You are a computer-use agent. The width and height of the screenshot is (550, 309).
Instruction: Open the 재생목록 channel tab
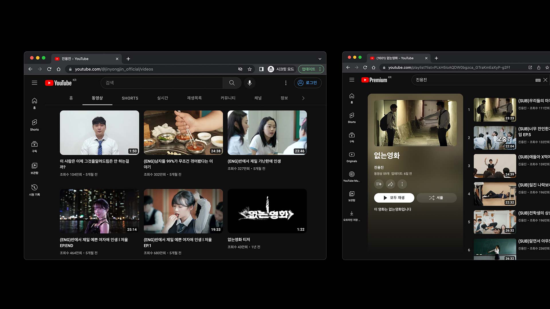[x=194, y=98]
